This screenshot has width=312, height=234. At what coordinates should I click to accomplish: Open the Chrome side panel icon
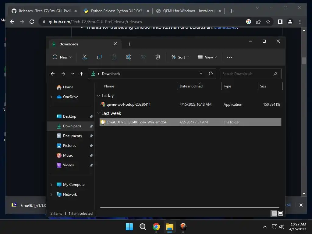280,22
